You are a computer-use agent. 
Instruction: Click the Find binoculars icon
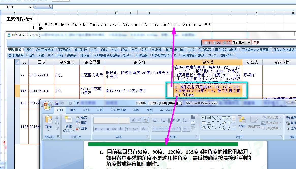[x=288, y=117]
